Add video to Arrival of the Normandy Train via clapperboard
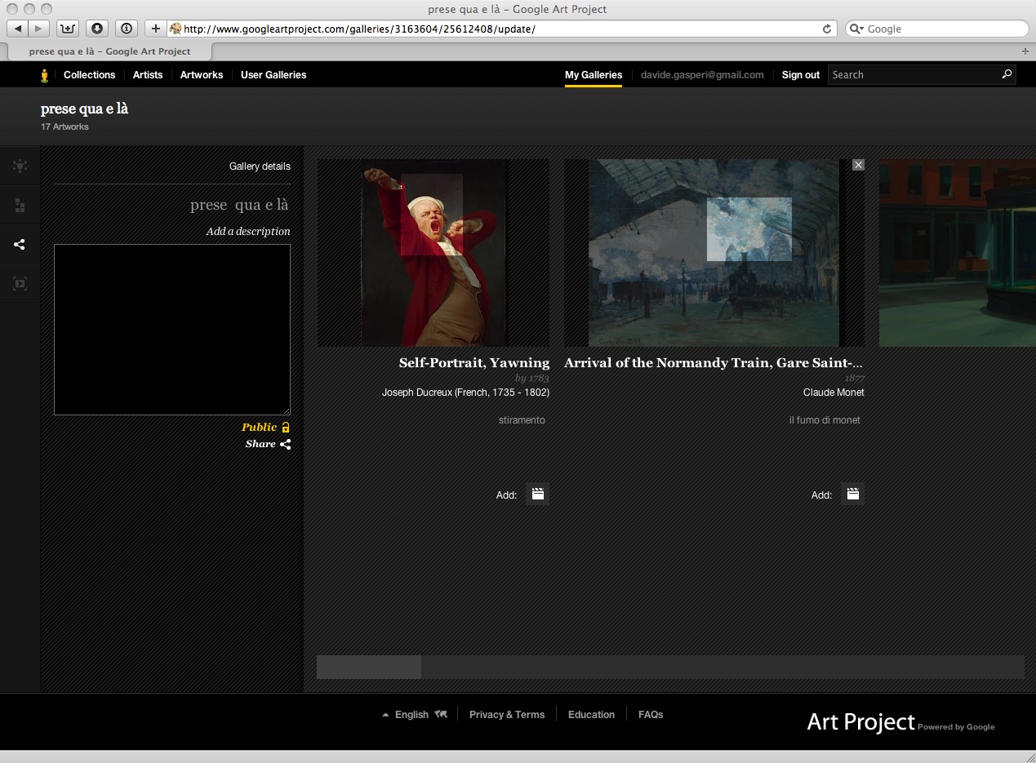1036x763 pixels. click(852, 494)
